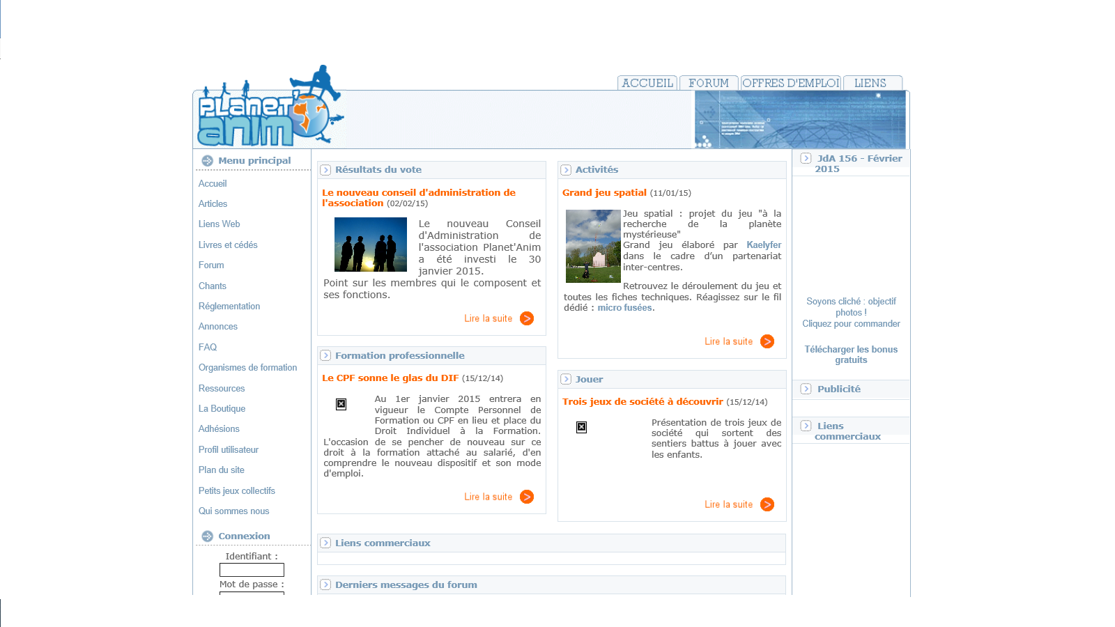Image resolution: width=1115 pixels, height=627 pixels.
Task: Open the ACCUEIL tab
Action: (x=647, y=83)
